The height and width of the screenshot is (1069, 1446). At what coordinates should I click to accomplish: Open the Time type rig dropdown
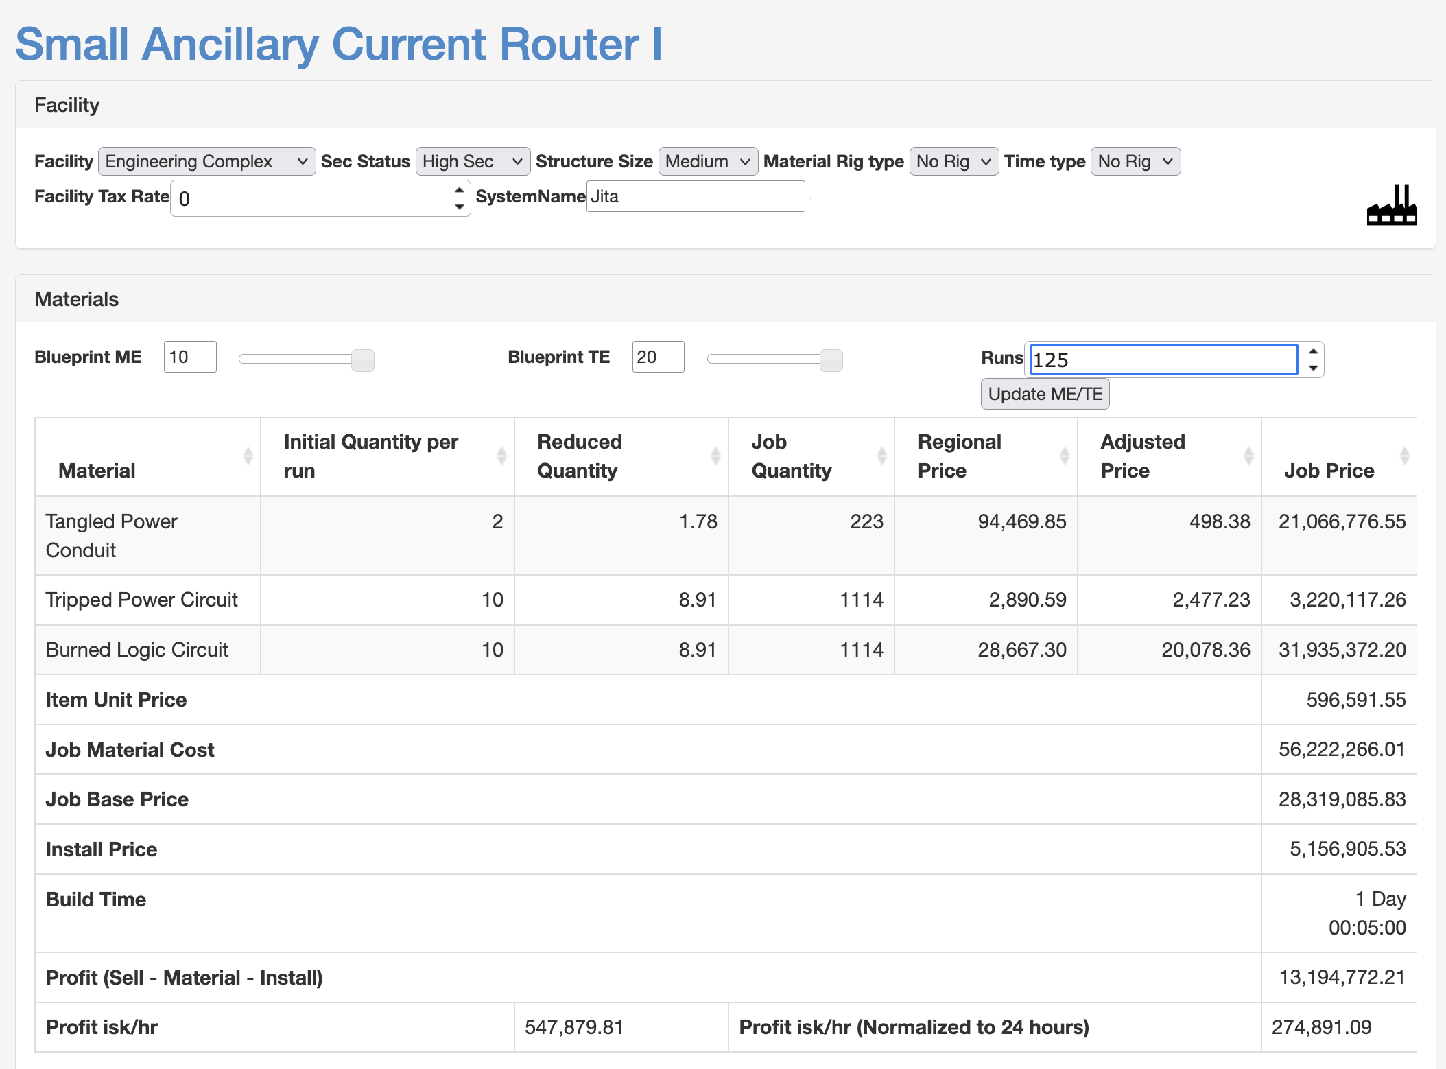1135,162
